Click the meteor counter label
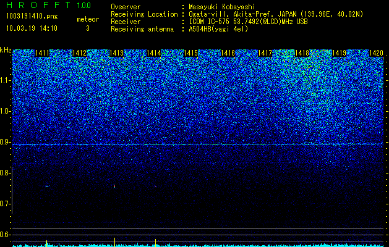389x247 pixels. tap(88, 19)
